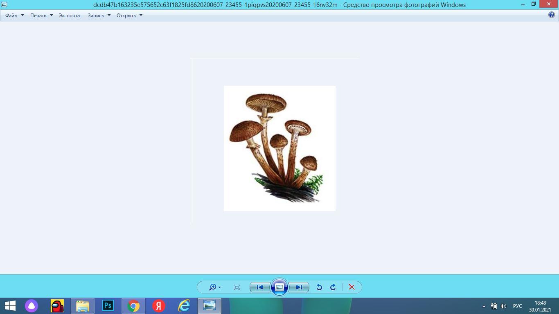Show hidden system tray icons

click(x=484, y=306)
